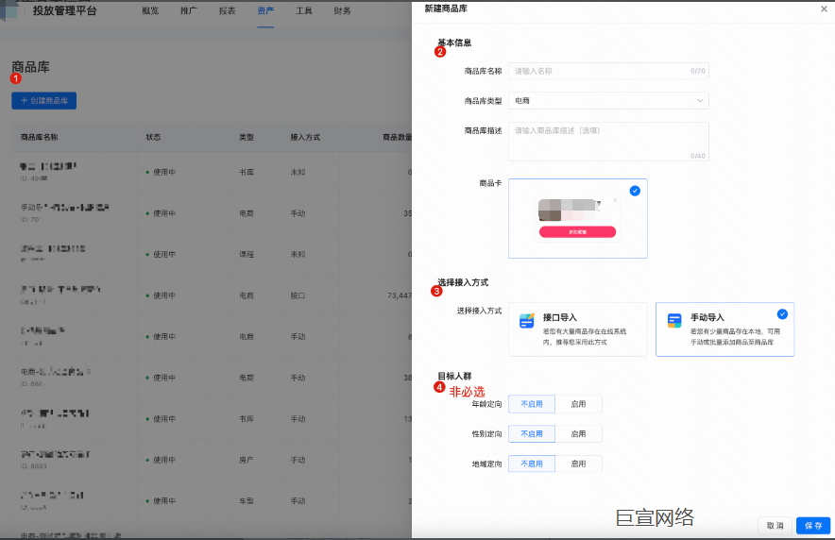Click the 取消 button
Screen dimensions: 835x540
pyautogui.click(x=775, y=526)
